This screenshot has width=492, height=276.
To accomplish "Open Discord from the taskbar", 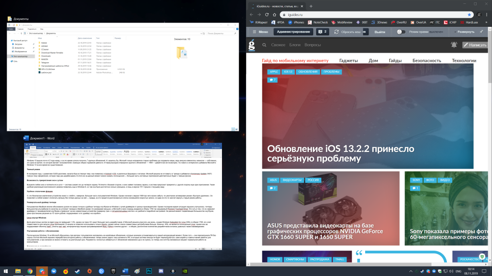I will (161, 271).
